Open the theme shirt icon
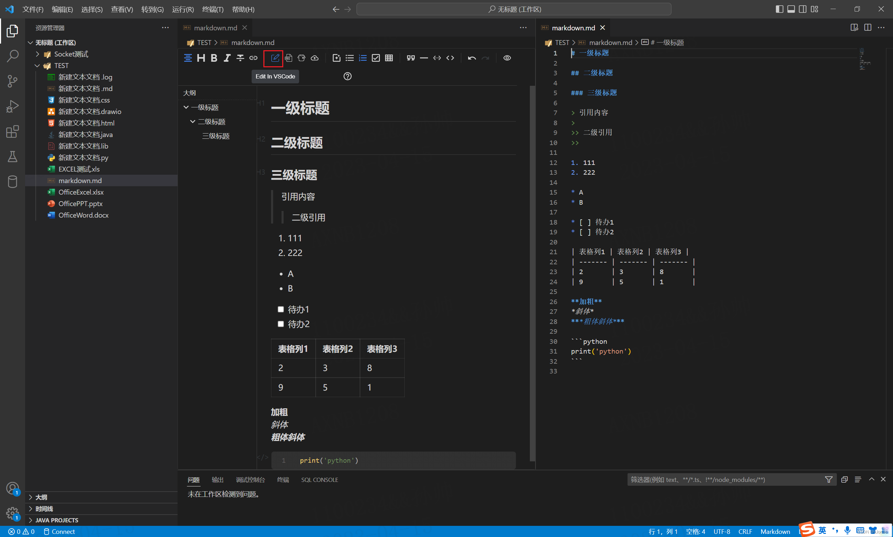This screenshot has height=537, width=893. [x=301, y=58]
